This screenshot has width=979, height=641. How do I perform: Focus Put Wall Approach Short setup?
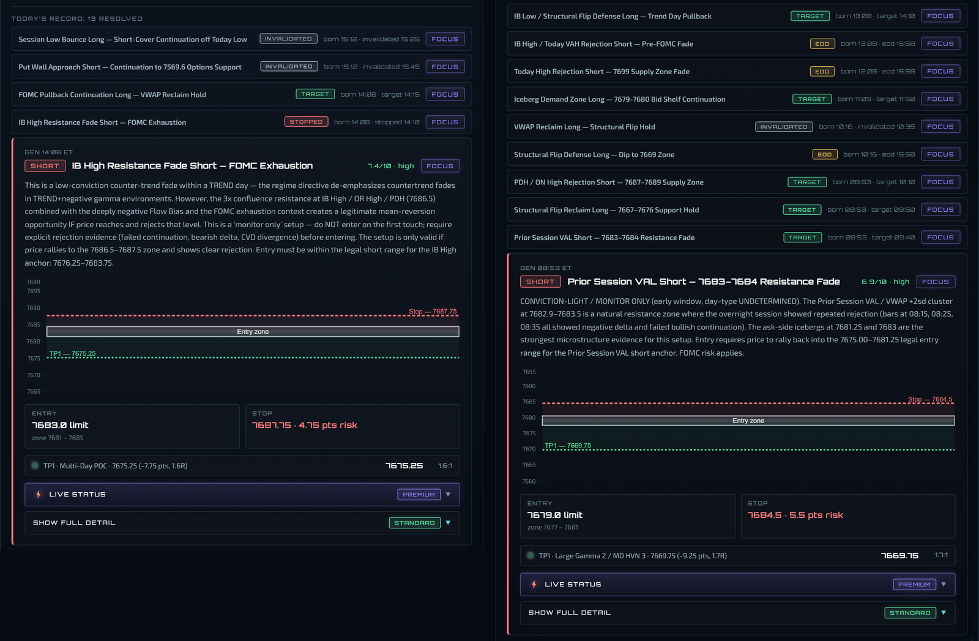(445, 67)
